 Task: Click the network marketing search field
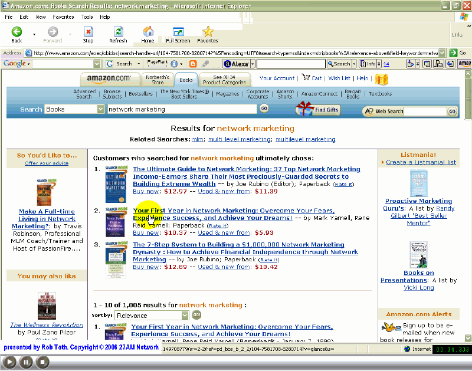(182, 109)
